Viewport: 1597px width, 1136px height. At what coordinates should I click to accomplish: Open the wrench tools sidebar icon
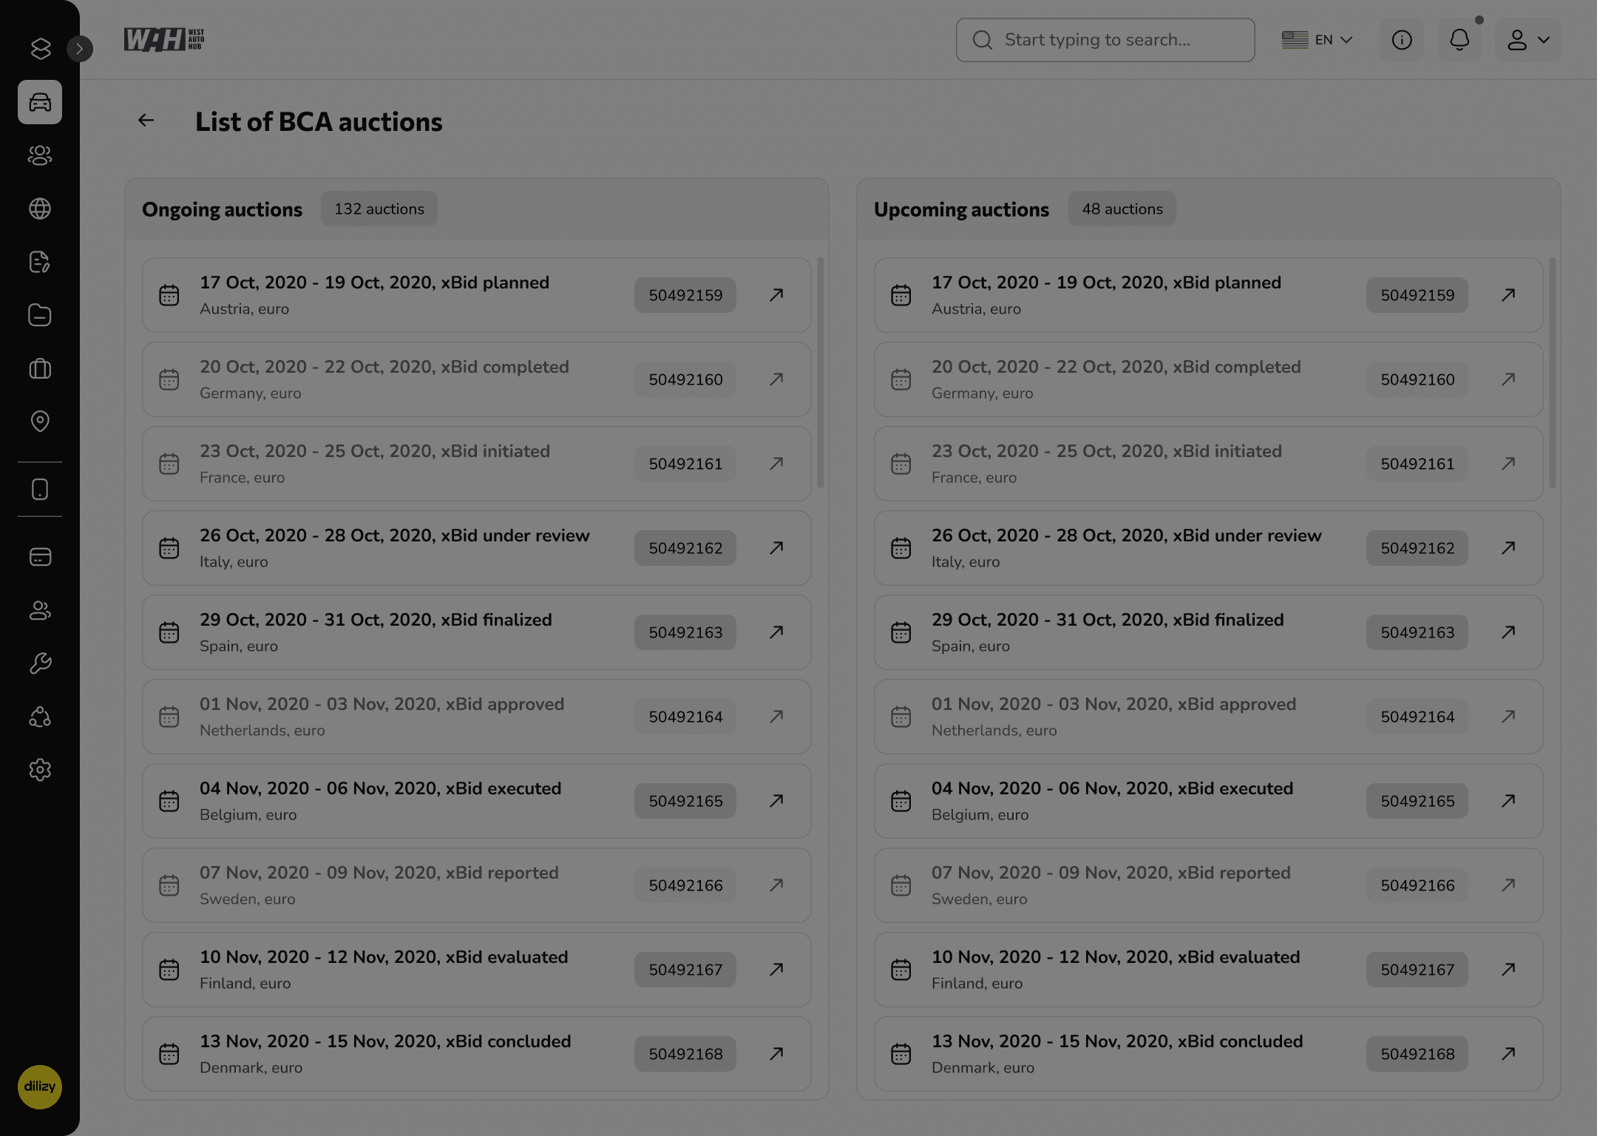40,663
